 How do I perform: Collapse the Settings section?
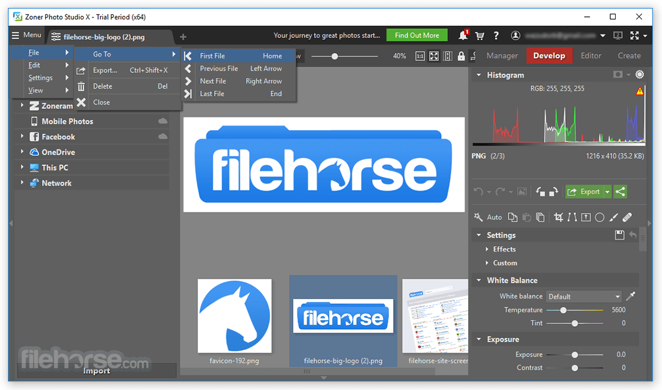point(479,235)
